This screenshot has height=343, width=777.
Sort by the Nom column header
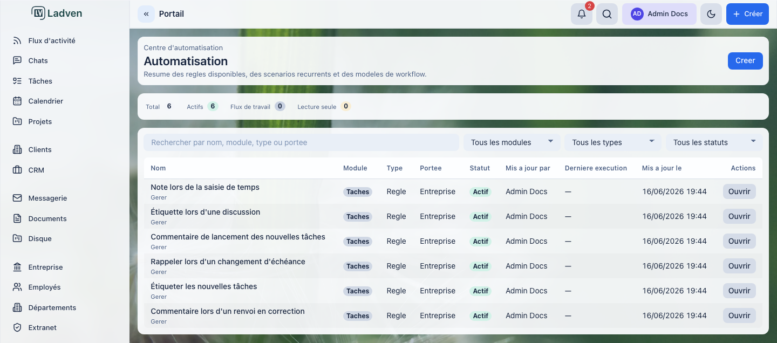tap(158, 168)
